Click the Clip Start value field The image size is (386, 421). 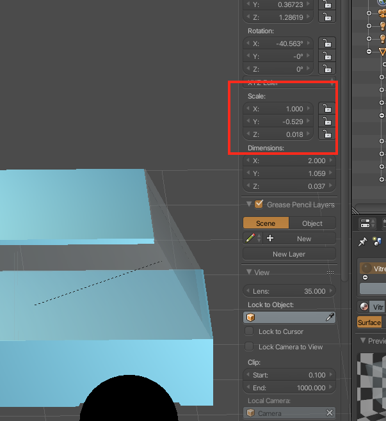[x=289, y=375]
